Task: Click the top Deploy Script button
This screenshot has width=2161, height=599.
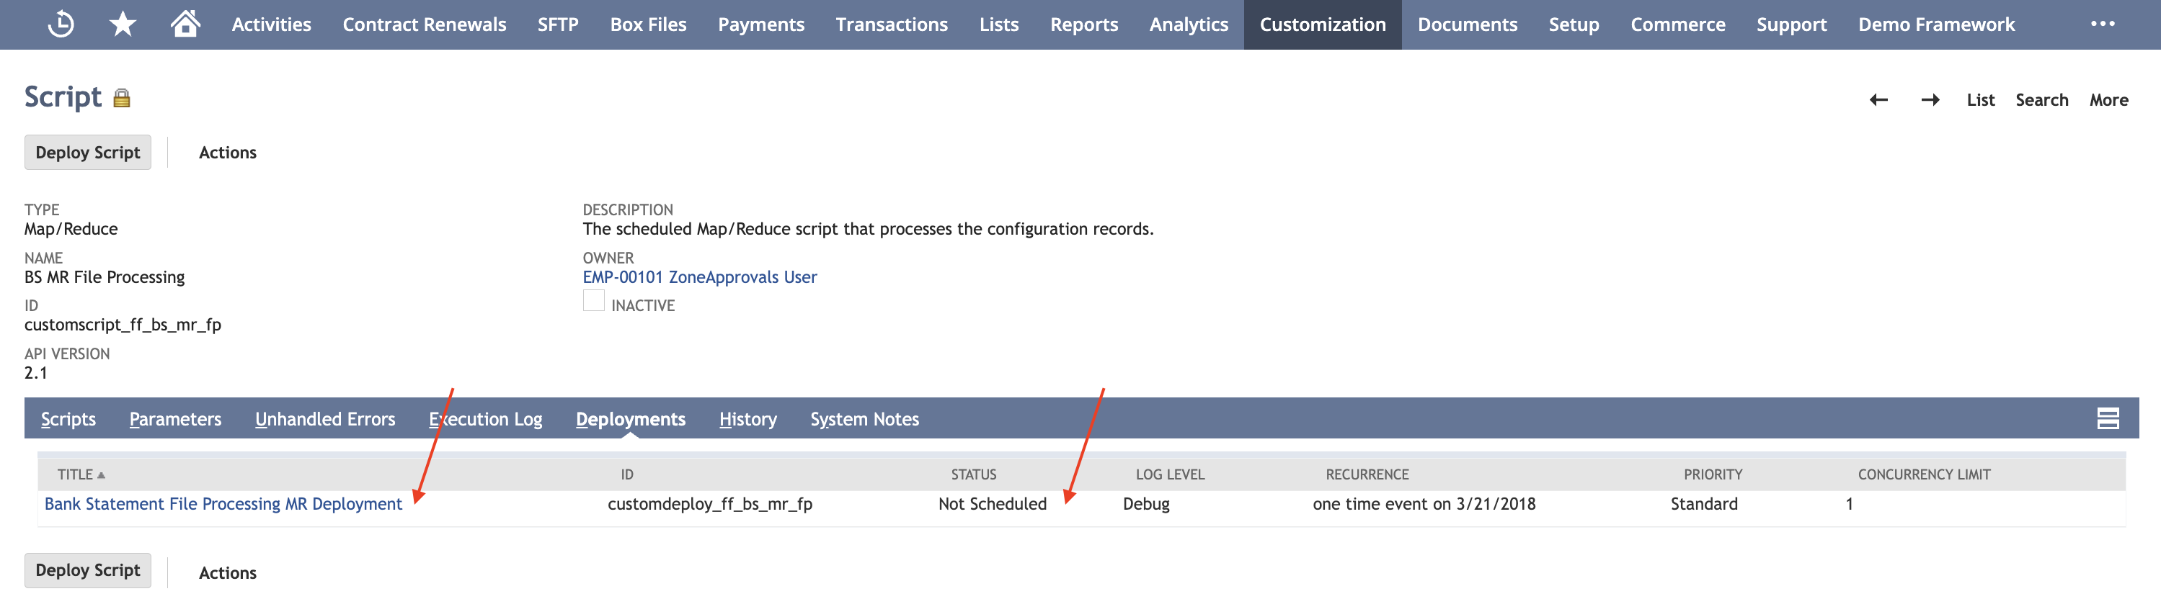Action: pyautogui.click(x=87, y=153)
